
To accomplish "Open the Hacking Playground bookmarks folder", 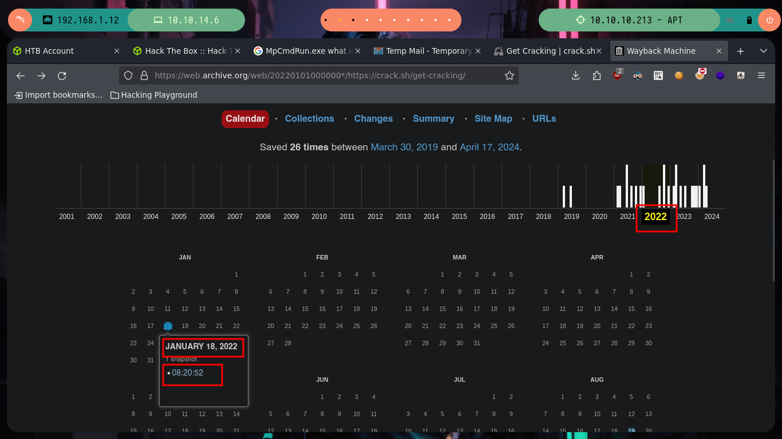I will [x=153, y=95].
